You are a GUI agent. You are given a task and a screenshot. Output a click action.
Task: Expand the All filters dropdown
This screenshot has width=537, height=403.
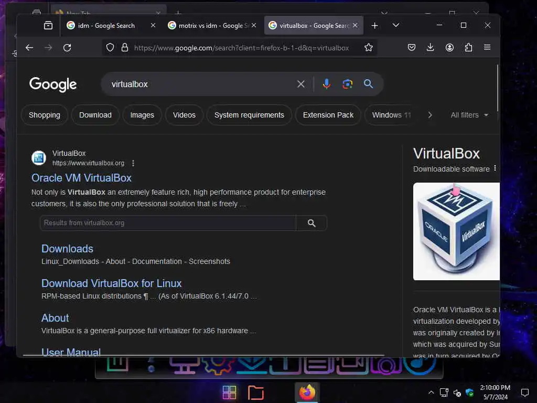[469, 115]
